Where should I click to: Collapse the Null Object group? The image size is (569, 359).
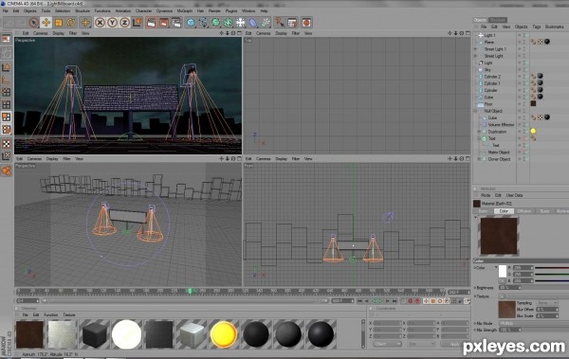476,111
